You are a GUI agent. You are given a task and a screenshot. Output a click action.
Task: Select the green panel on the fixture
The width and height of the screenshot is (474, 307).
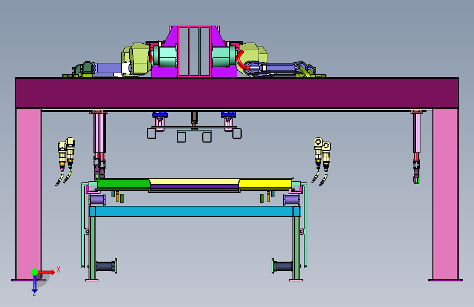tap(124, 184)
